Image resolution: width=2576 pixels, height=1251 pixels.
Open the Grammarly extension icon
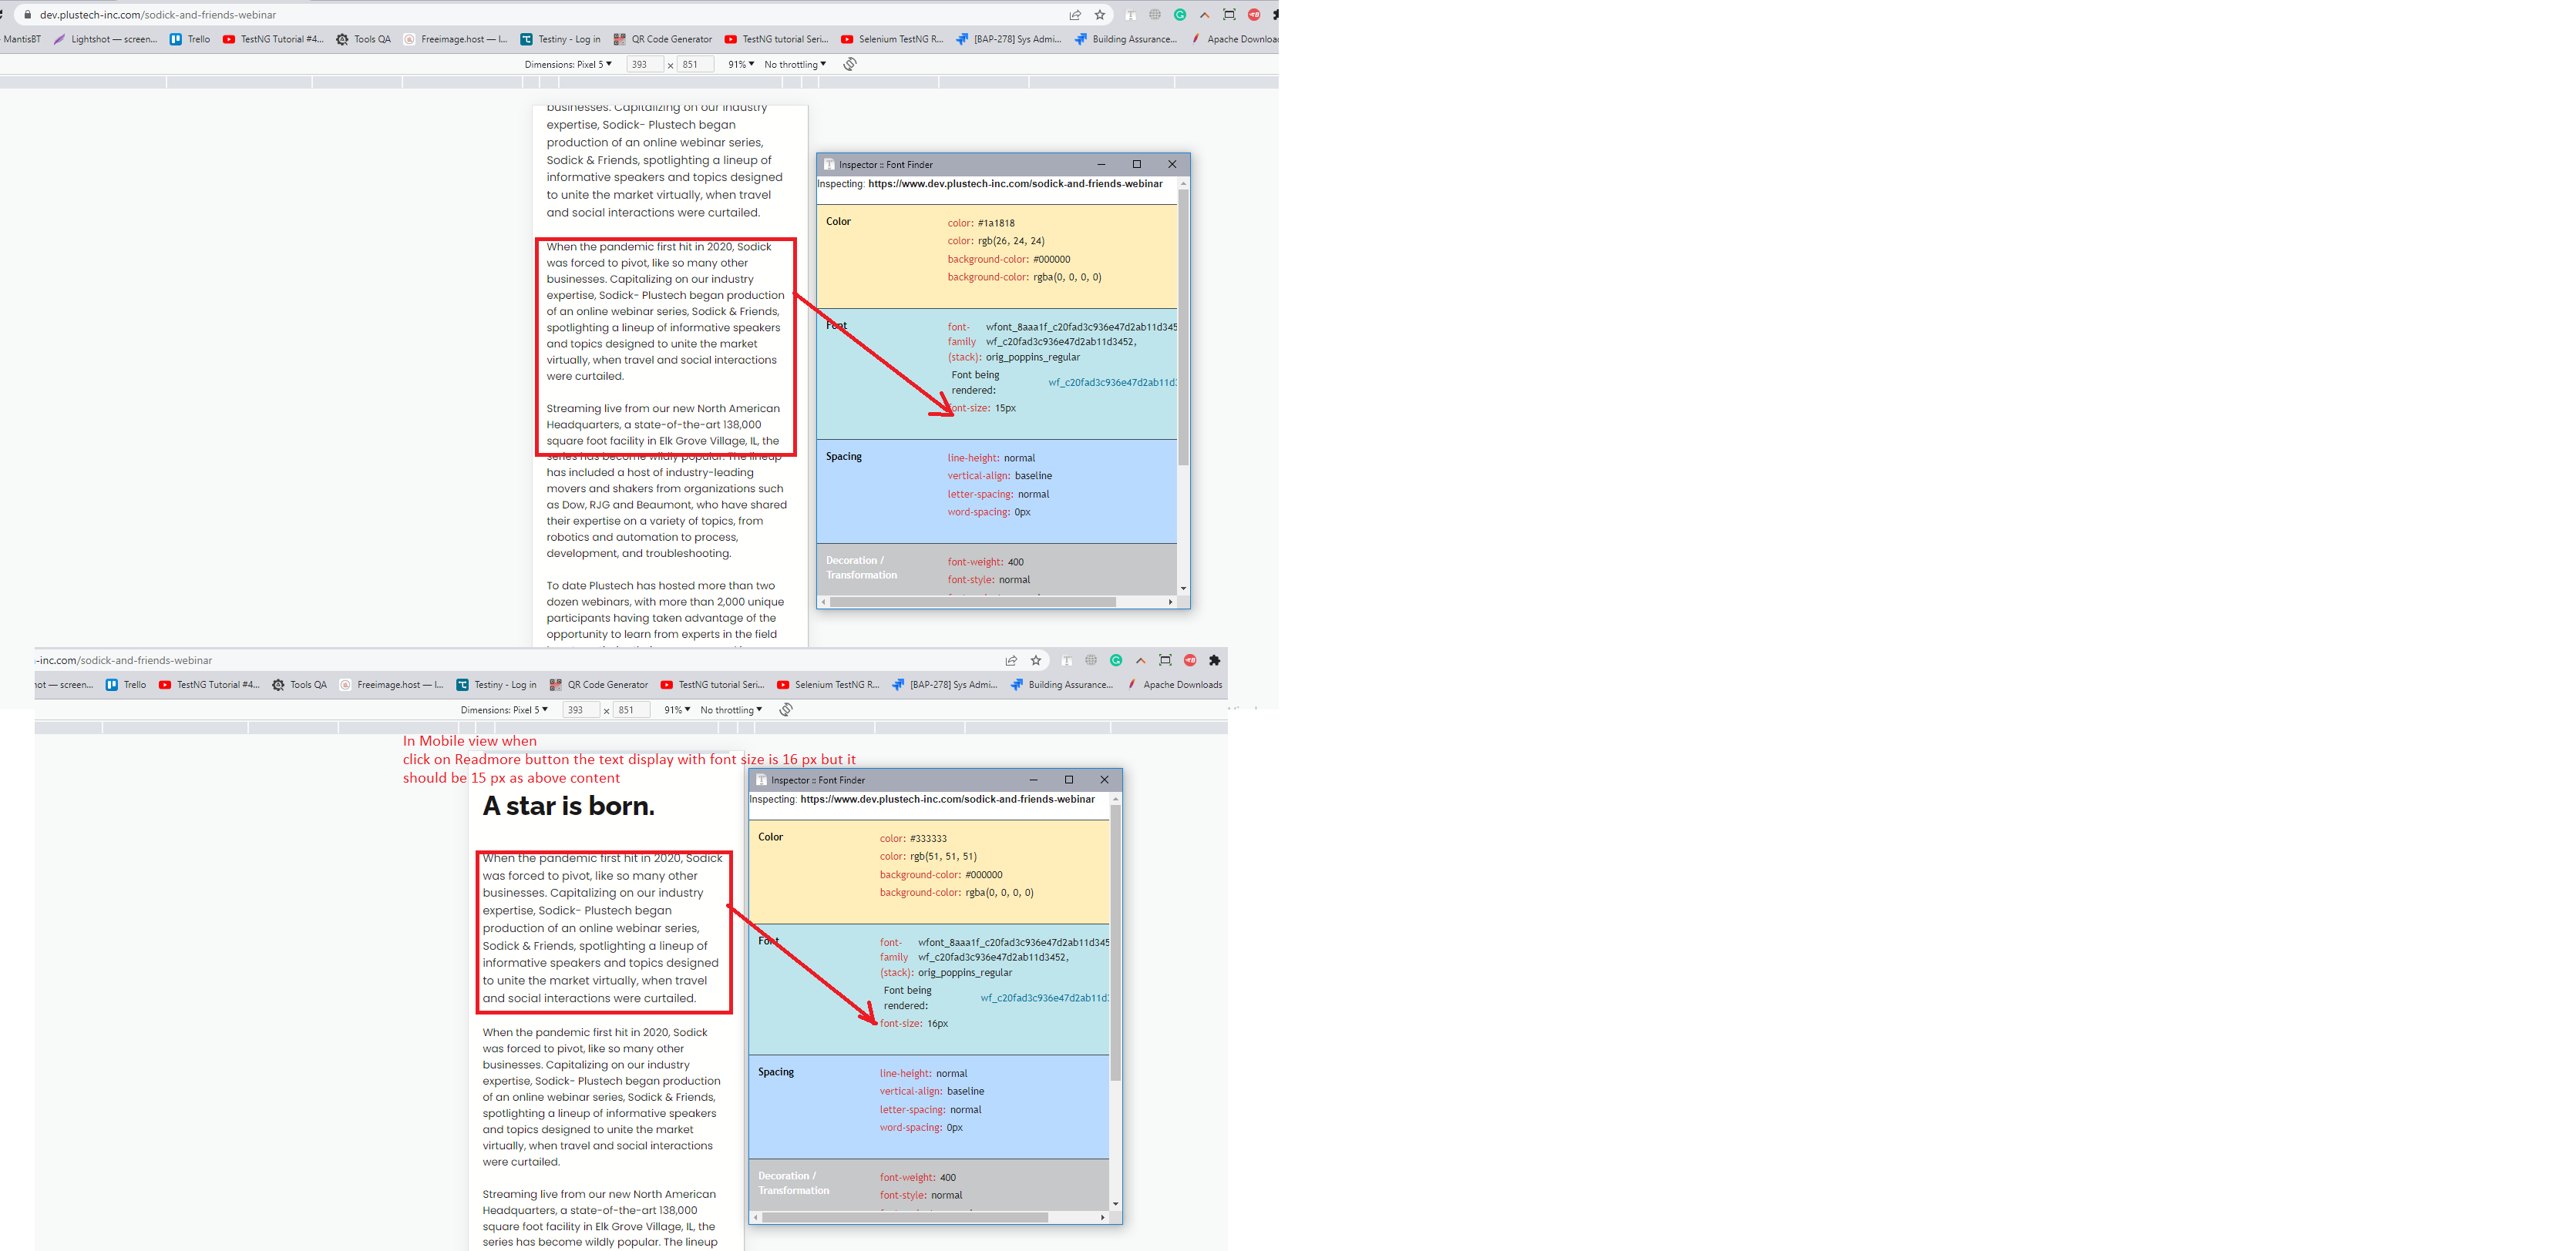pos(1180,15)
